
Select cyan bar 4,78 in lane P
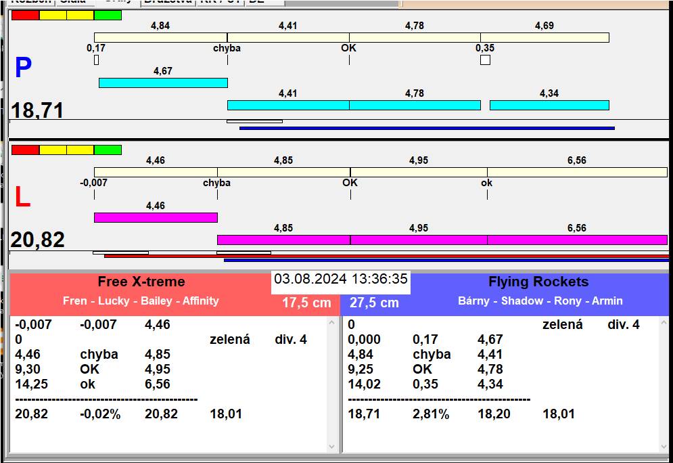pos(415,105)
